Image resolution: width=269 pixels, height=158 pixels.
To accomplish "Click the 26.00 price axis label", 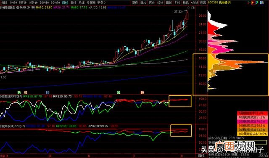I will (x=203, y=16).
